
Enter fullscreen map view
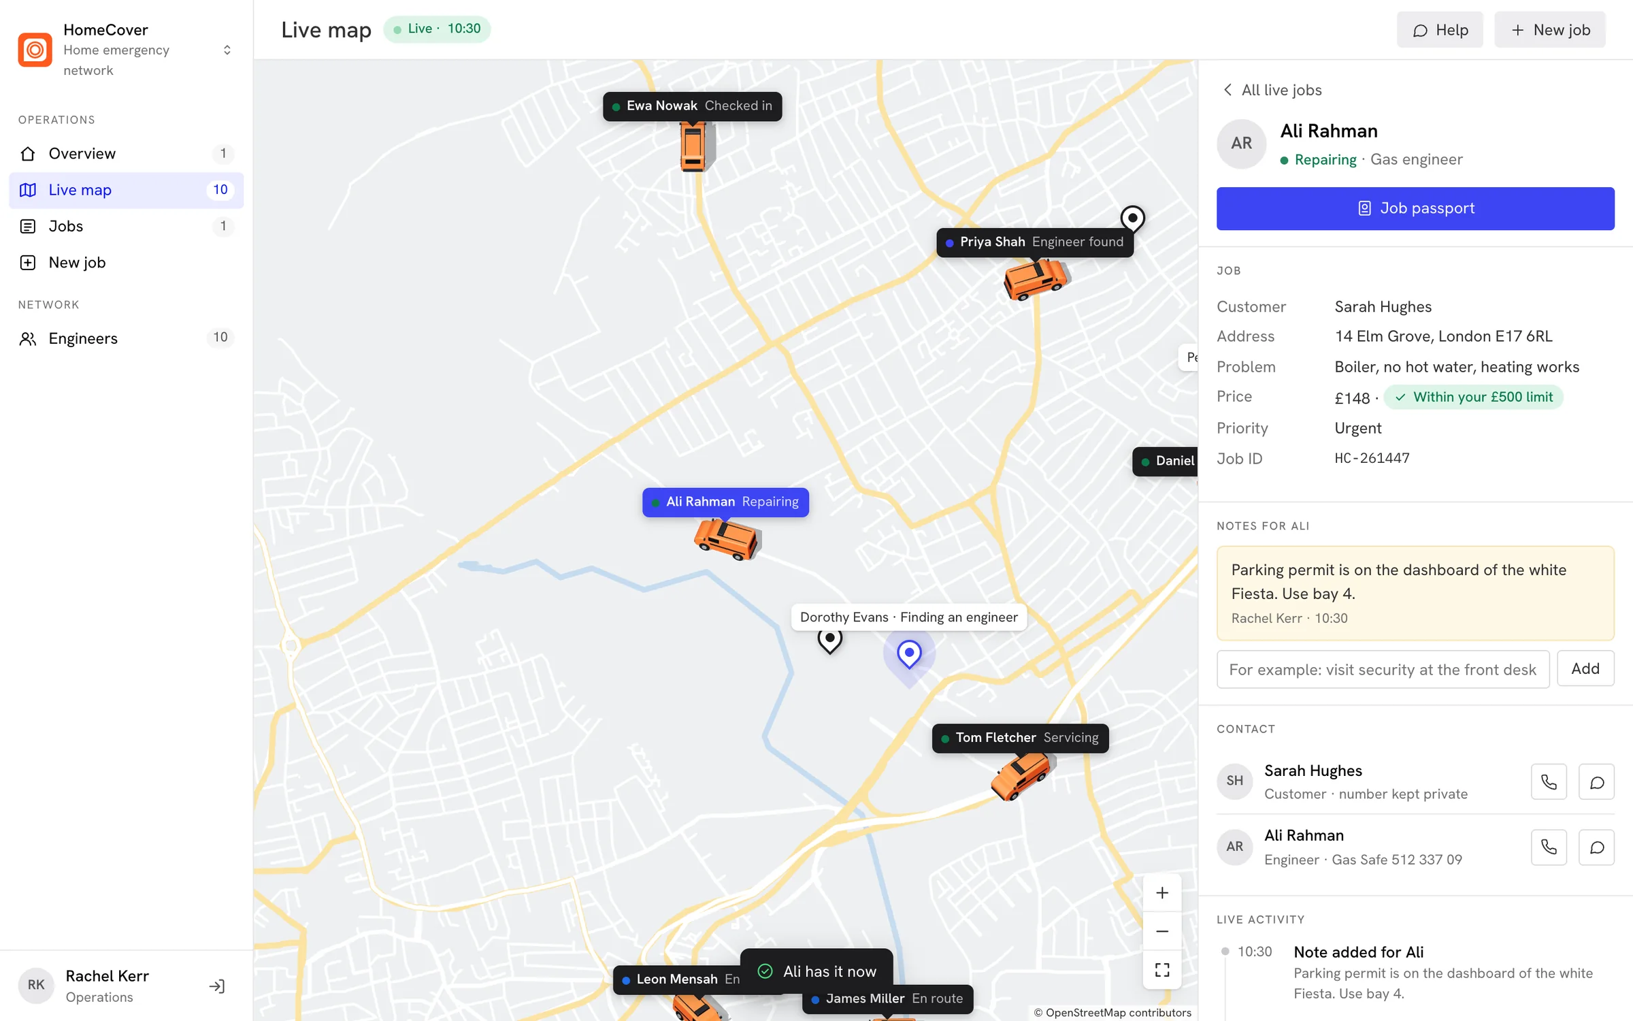1162,970
